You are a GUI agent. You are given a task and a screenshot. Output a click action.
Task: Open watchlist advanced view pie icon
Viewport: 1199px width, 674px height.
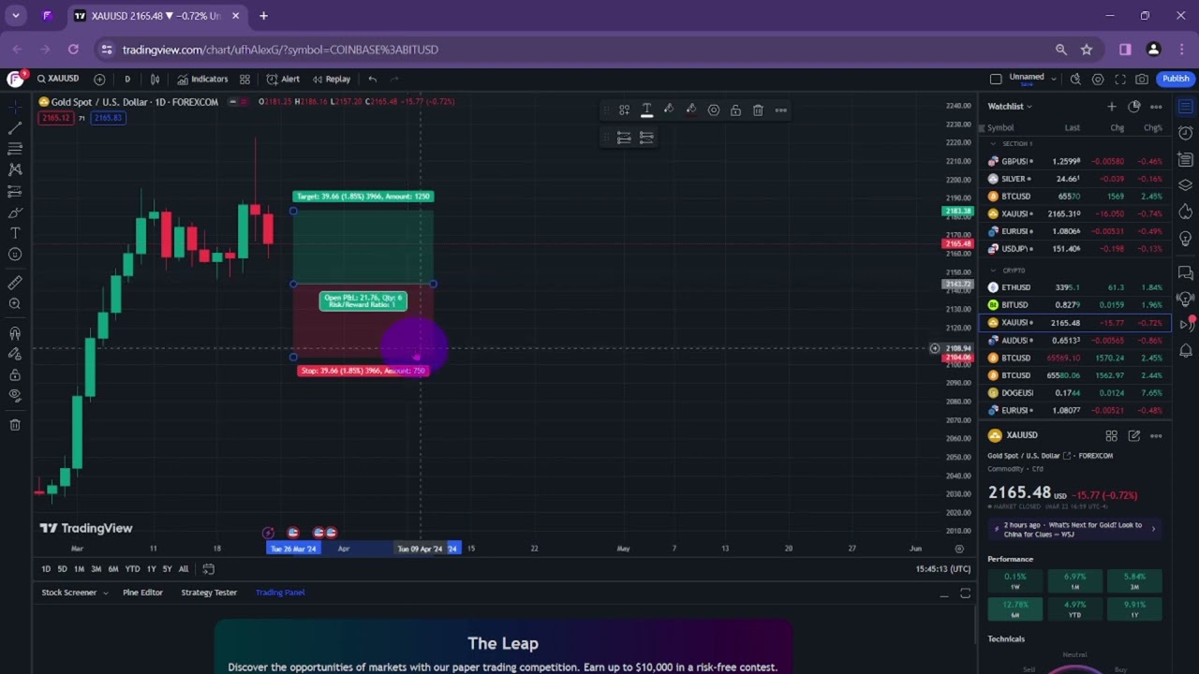point(1133,107)
